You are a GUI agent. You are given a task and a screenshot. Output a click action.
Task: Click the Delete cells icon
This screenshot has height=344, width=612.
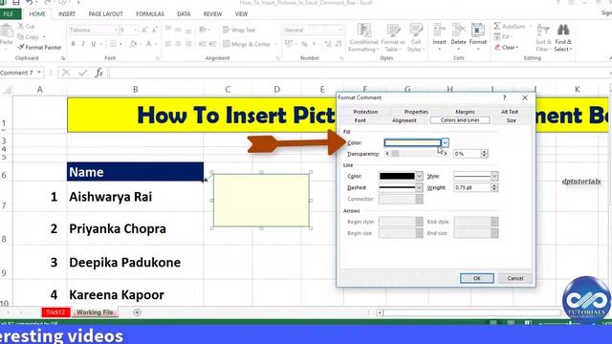(x=458, y=31)
